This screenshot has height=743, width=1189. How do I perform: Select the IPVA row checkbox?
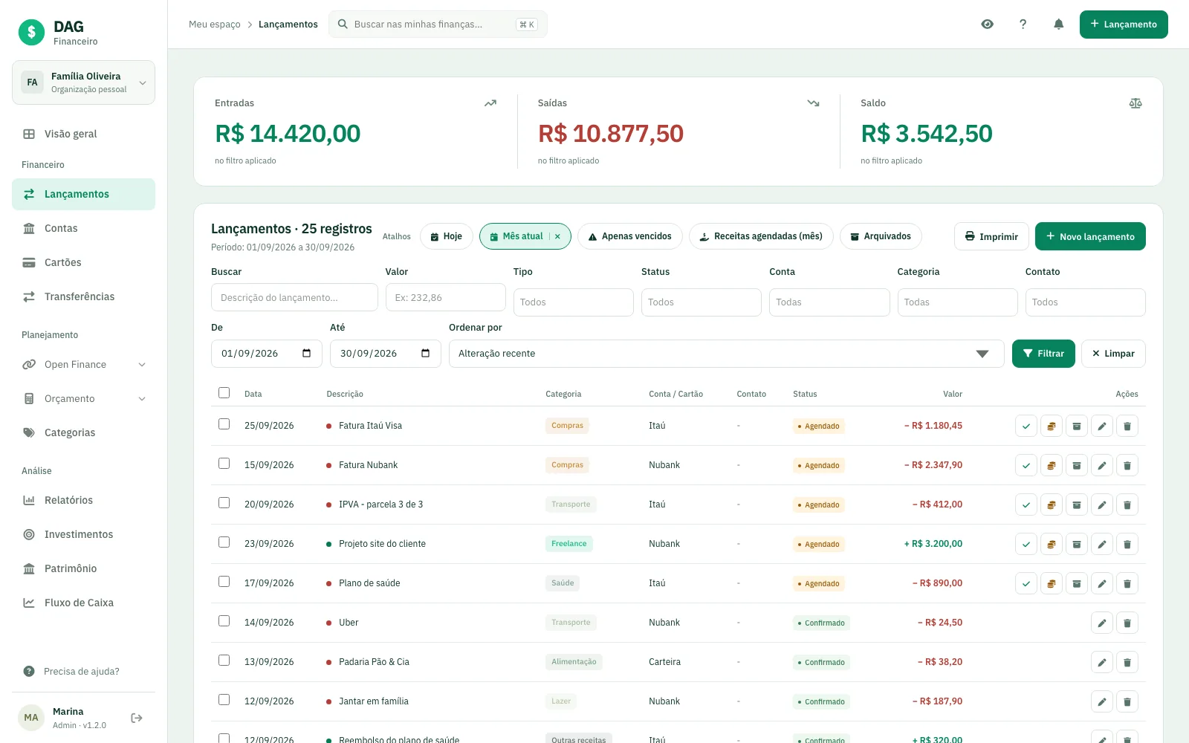click(x=224, y=502)
